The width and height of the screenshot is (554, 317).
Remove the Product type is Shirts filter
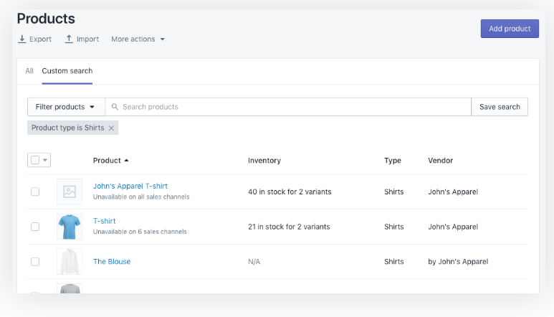click(111, 128)
